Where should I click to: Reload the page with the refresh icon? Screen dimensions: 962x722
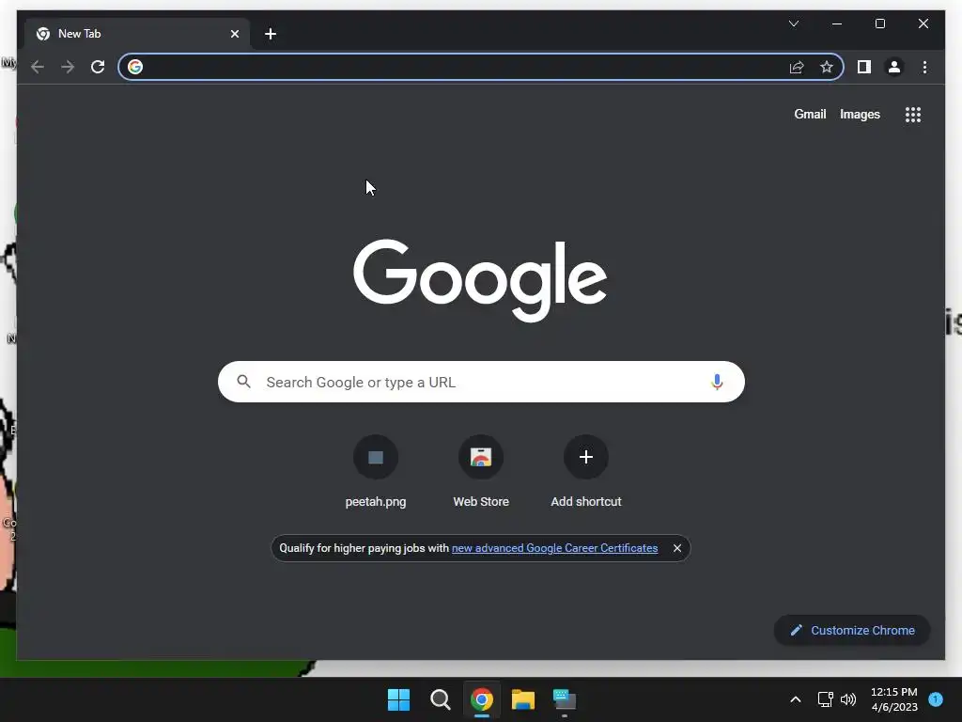click(98, 67)
